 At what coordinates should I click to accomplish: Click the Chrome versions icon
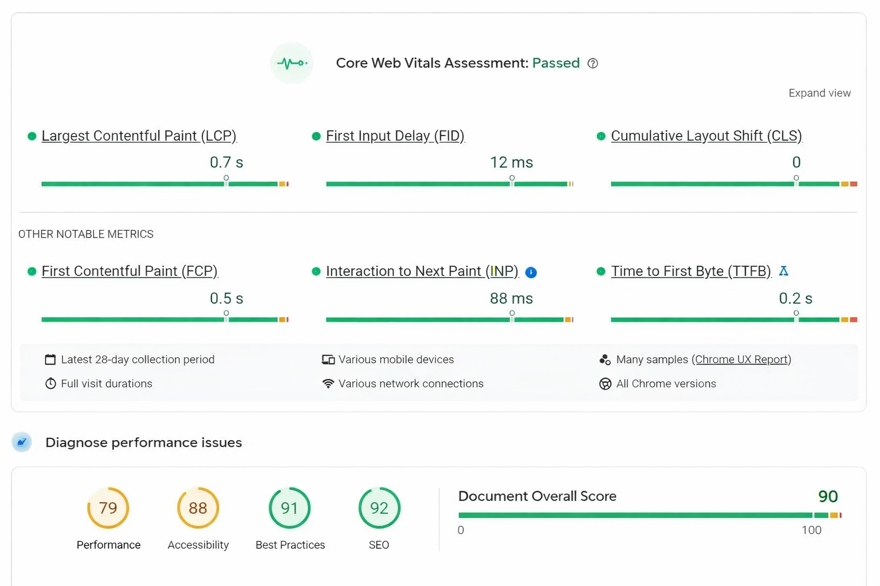(605, 383)
